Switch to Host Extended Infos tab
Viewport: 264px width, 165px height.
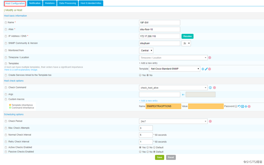click(91, 3)
